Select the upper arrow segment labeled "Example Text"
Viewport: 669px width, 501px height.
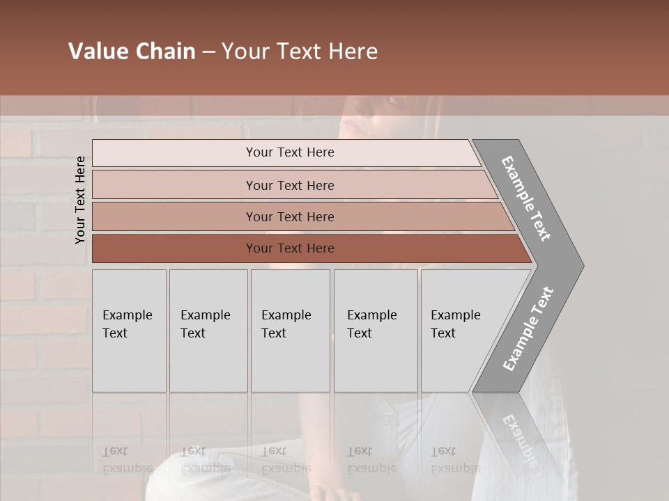point(528,200)
